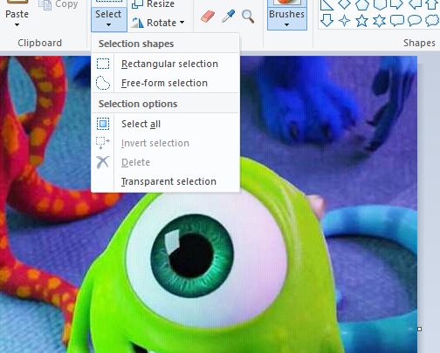The height and width of the screenshot is (353, 440).
Task: Choose the right triangle shape
Action: pyautogui.click(x=327, y=4)
